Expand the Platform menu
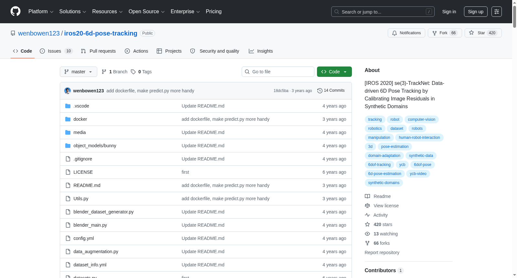 41,12
